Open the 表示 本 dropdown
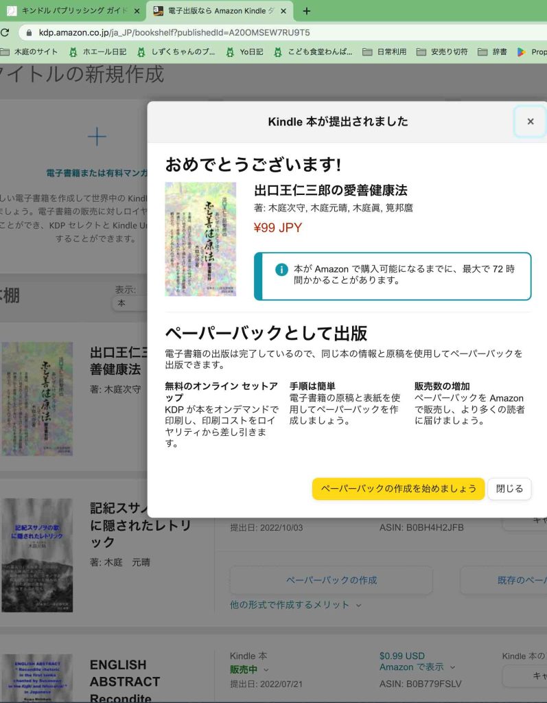The height and width of the screenshot is (703, 547). coord(130,303)
